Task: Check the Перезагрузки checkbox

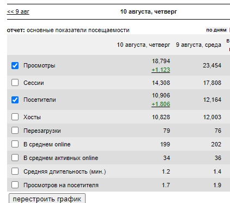Action: point(15,131)
